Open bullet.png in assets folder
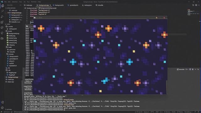The width and height of the screenshot is (201, 113). pos(11,36)
